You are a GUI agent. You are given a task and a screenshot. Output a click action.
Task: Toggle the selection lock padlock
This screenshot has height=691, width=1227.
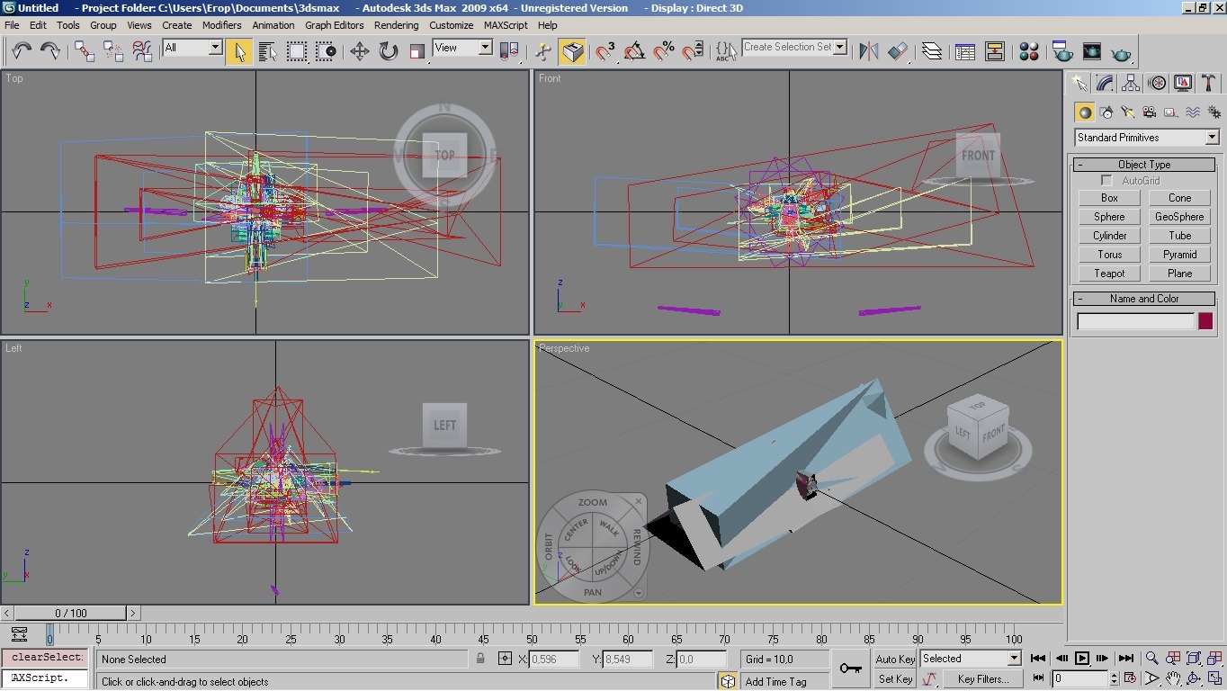(481, 659)
